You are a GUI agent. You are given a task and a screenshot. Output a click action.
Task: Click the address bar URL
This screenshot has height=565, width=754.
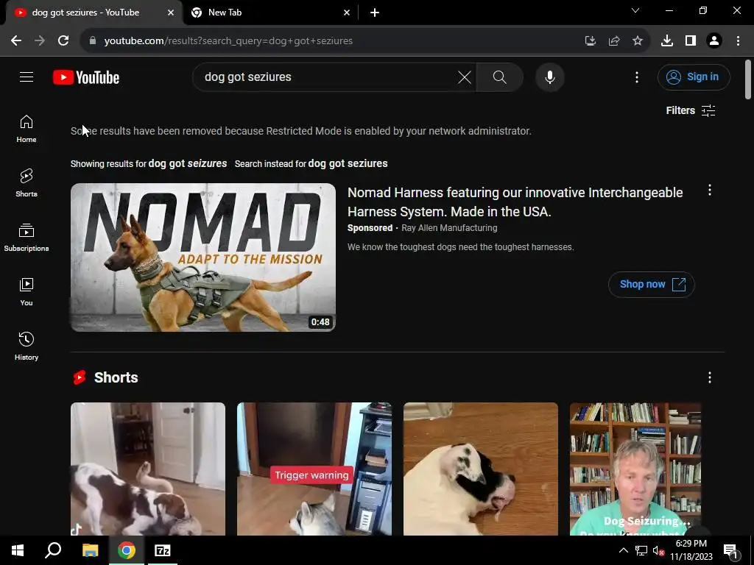(x=228, y=41)
